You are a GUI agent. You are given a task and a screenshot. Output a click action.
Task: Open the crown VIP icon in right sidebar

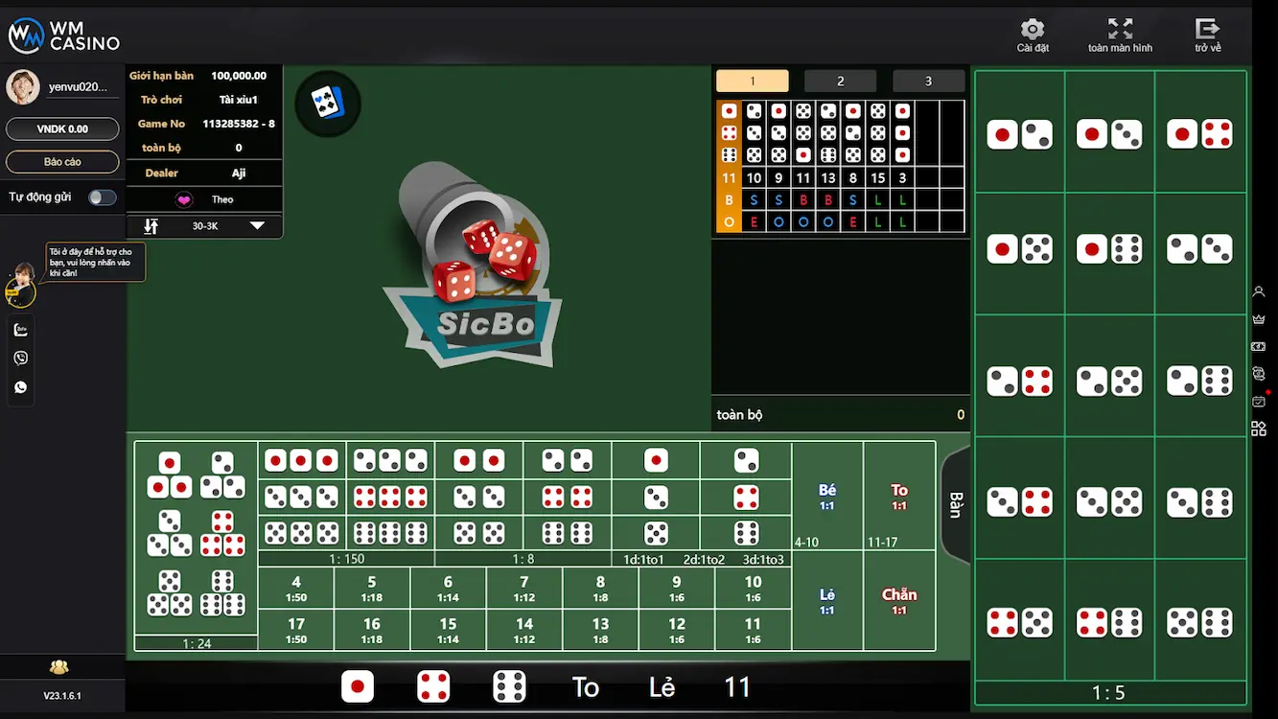coord(1260,319)
